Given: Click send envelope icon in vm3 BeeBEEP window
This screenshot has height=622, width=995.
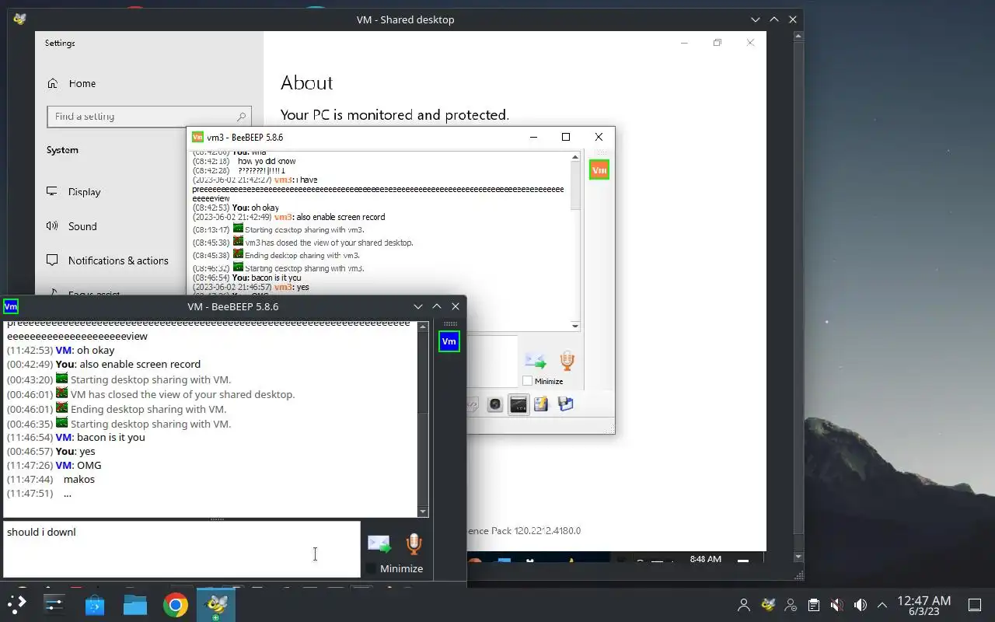Looking at the screenshot, I should [x=535, y=362].
